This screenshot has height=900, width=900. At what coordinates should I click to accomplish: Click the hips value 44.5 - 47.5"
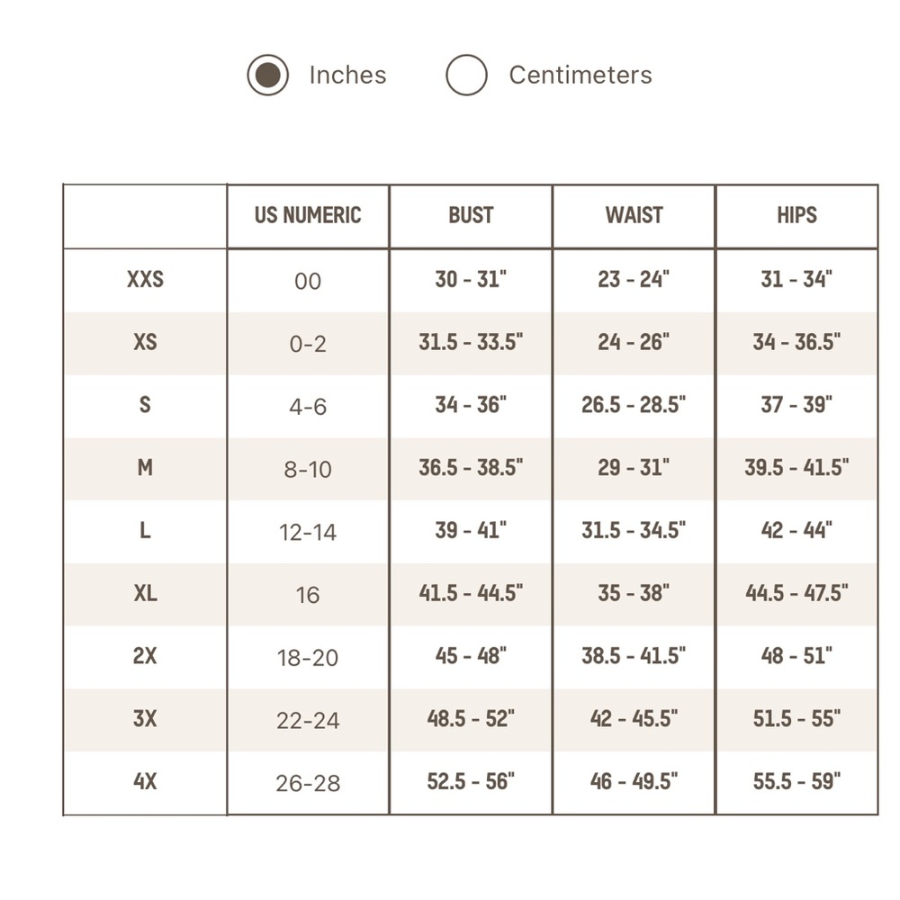coord(796,593)
